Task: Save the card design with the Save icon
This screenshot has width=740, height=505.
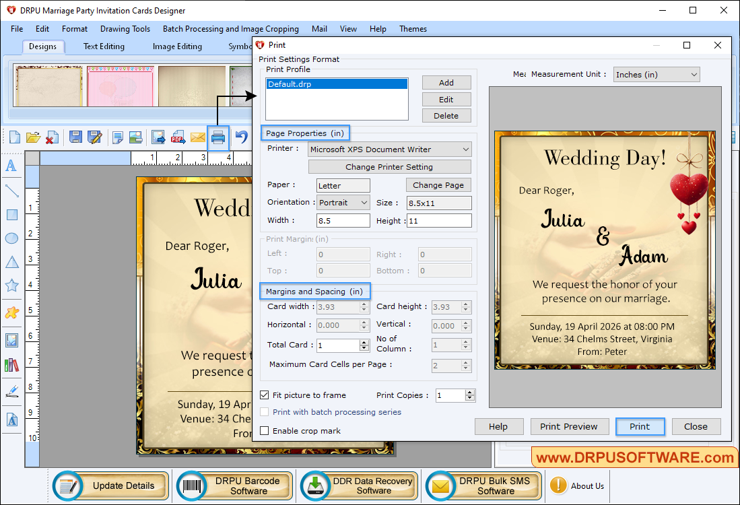Action: 75,137
